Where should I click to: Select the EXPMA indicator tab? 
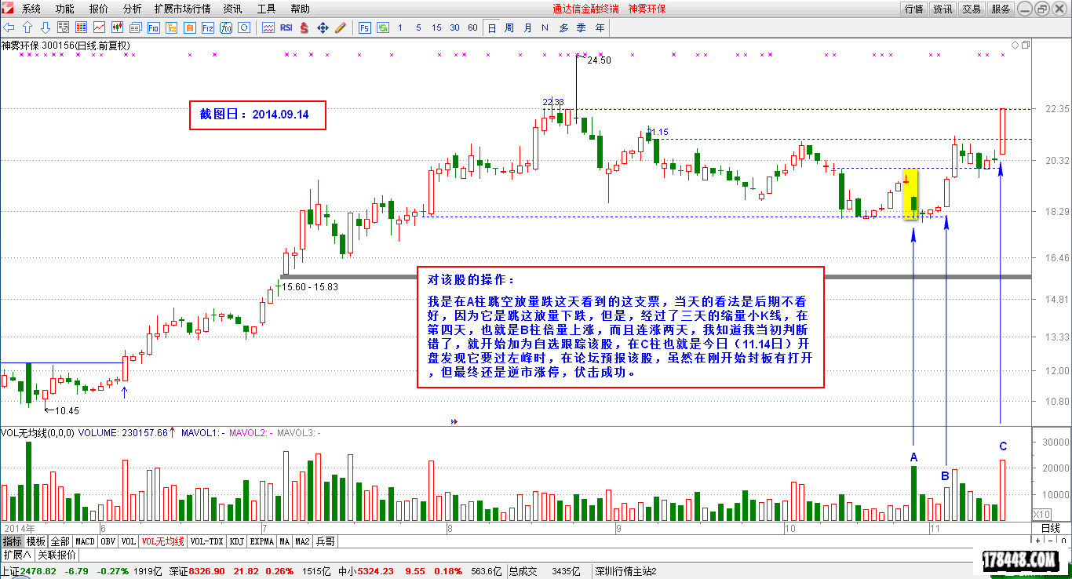tap(262, 541)
